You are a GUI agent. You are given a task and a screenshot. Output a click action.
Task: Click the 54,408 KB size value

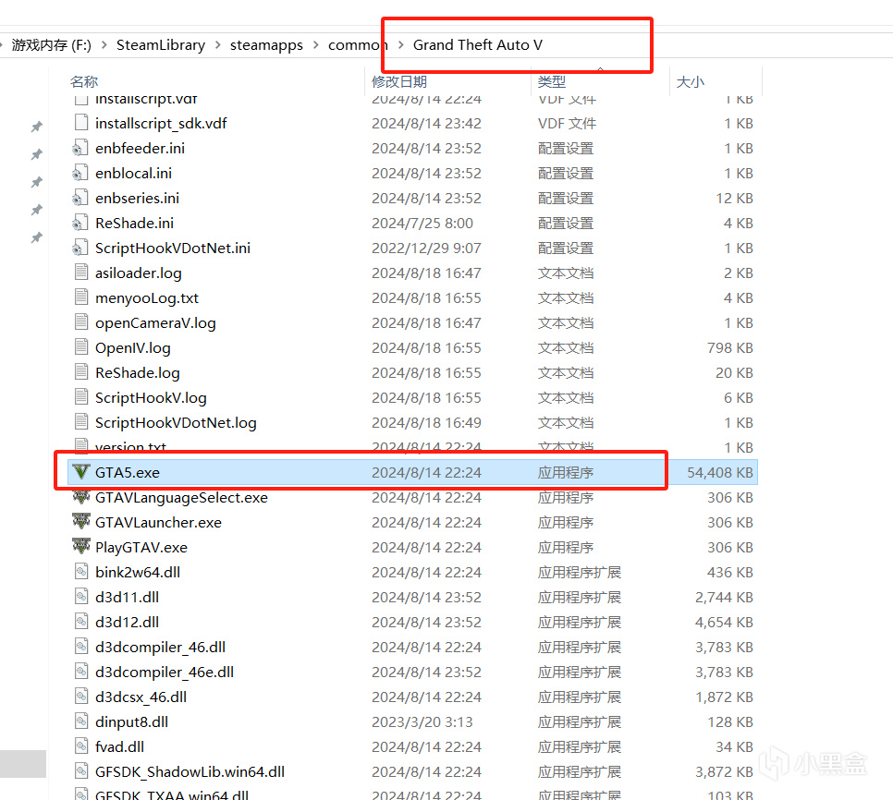tap(720, 472)
